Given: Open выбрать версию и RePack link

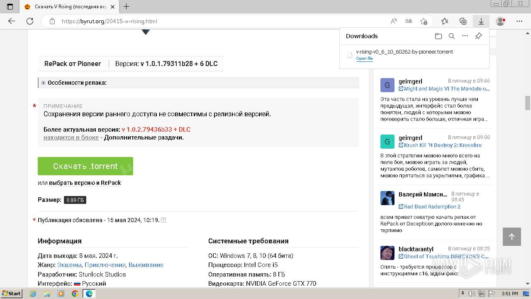Looking at the screenshot, I should point(85,183).
